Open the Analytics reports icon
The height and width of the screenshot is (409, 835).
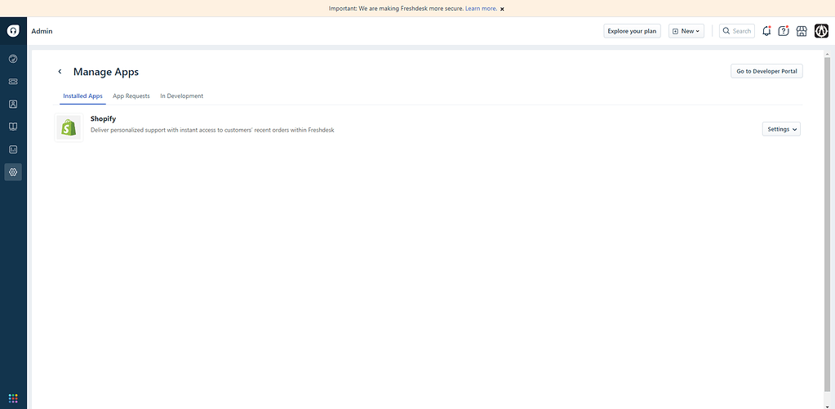click(x=13, y=149)
